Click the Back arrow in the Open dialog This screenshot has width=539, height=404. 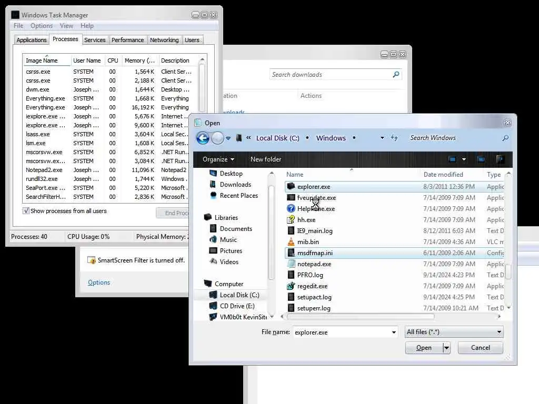(x=203, y=138)
